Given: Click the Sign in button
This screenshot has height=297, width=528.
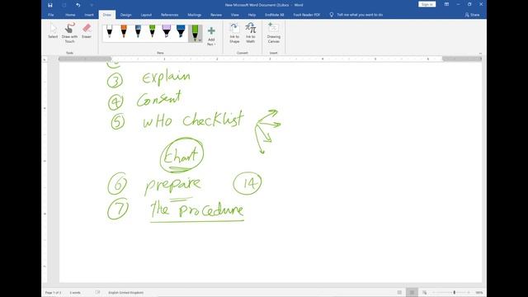Looking at the screenshot, I should pyautogui.click(x=427, y=4).
